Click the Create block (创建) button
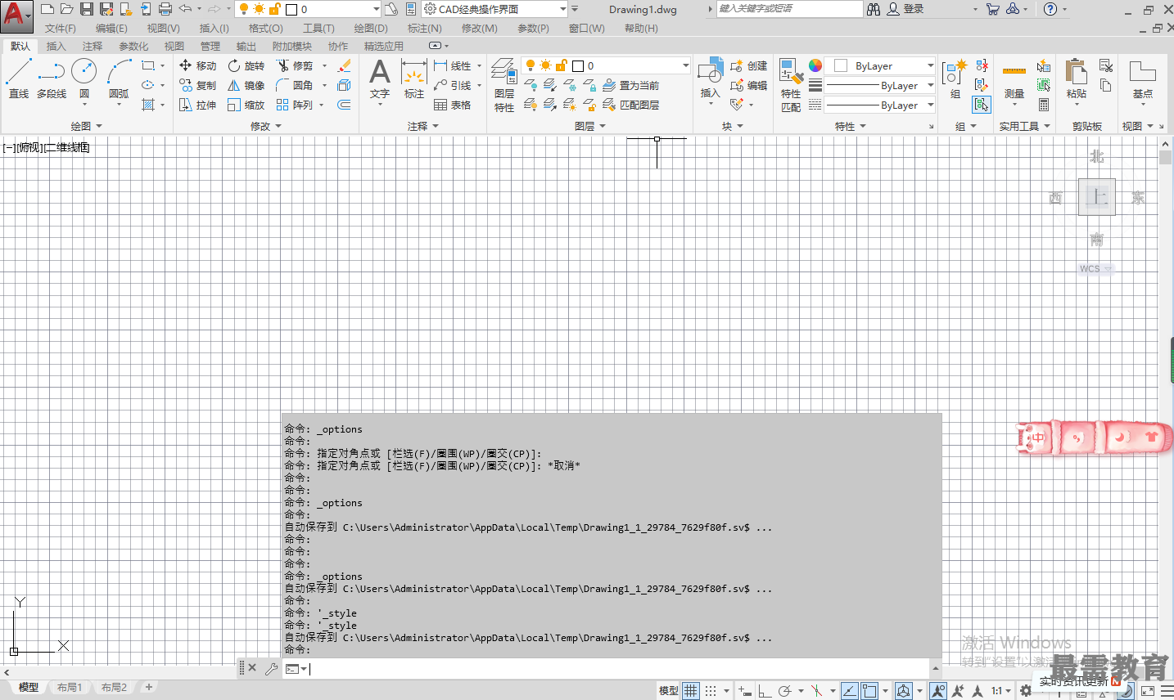 pos(748,65)
